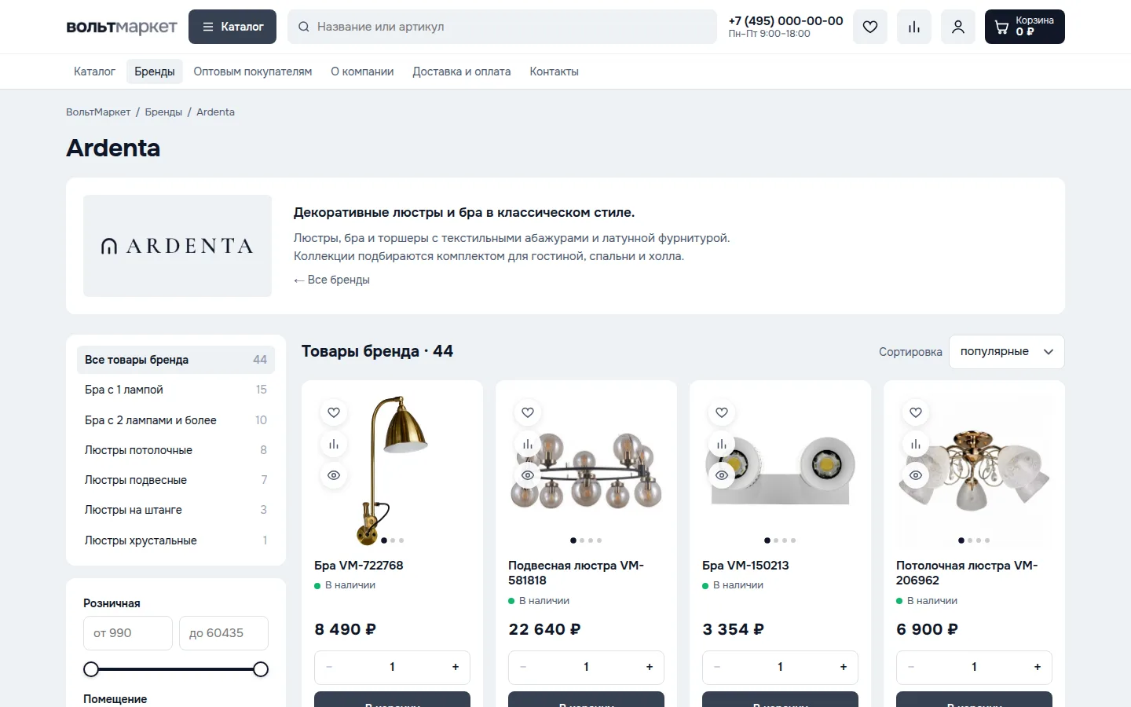Quick view Бра VM-150213 eye icon
Viewport: 1131px width, 707px height.
pos(722,475)
